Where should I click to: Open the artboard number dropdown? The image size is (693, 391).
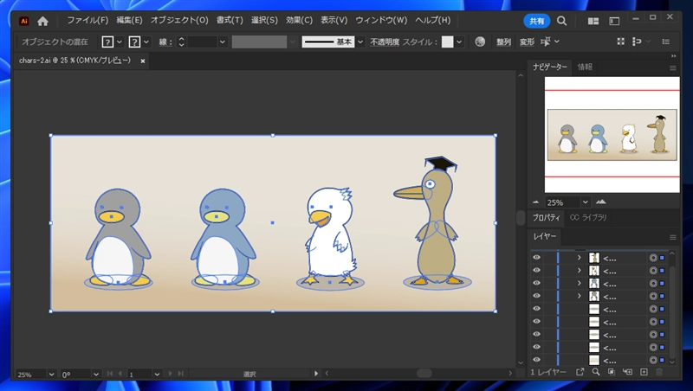(157, 375)
